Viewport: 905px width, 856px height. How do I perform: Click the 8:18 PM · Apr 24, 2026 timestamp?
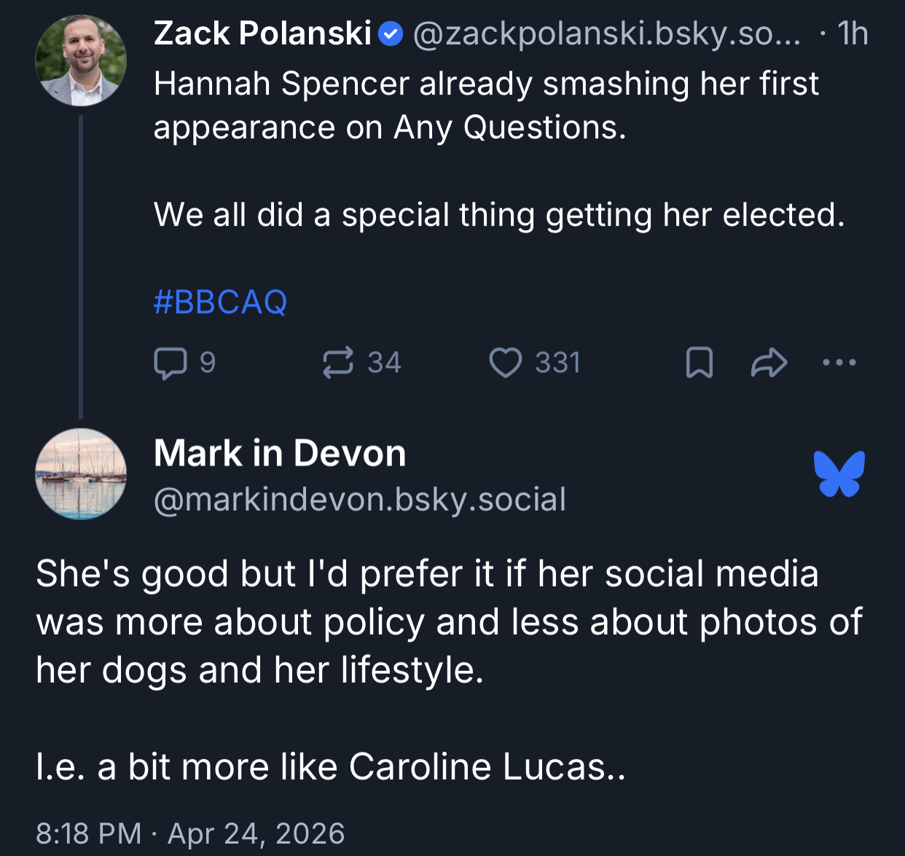(x=190, y=833)
